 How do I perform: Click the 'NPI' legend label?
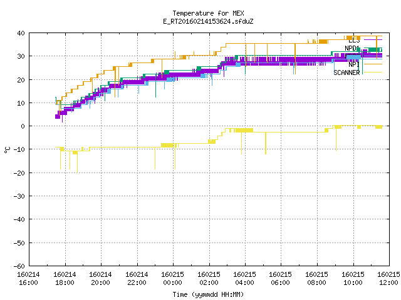(x=354, y=64)
